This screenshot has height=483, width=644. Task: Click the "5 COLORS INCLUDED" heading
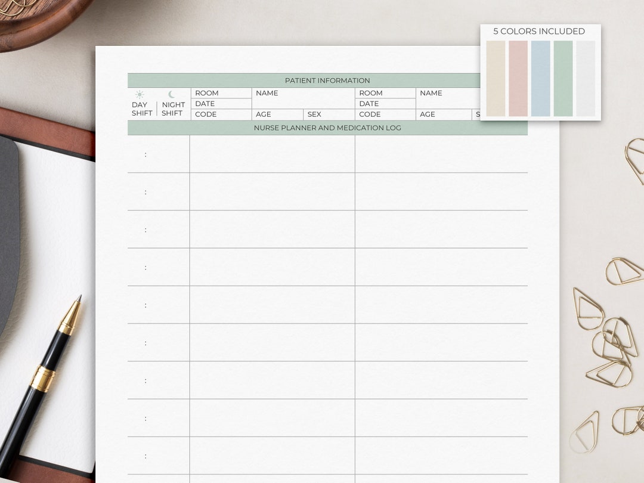tap(539, 31)
